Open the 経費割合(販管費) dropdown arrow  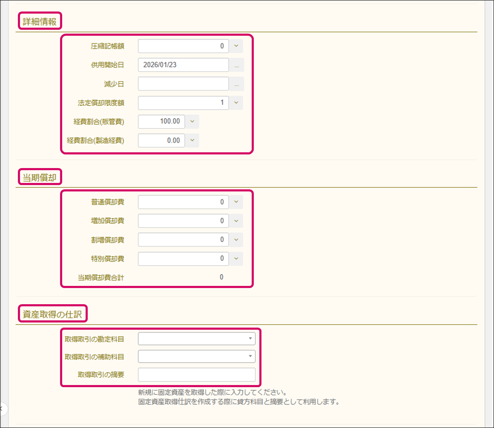pyautogui.click(x=192, y=122)
